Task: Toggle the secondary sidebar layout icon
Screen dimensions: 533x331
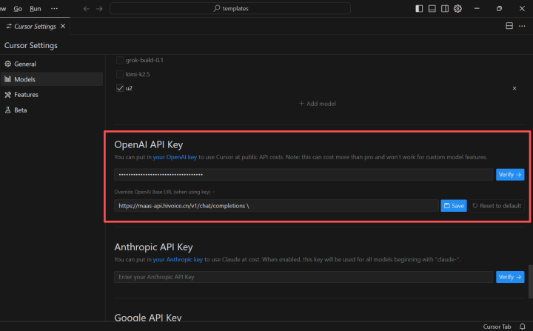Action: pyautogui.click(x=445, y=8)
